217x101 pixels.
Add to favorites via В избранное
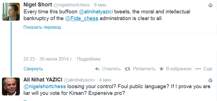179,69
